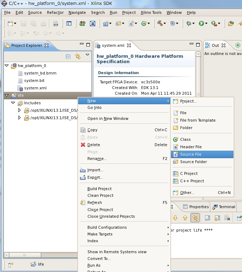Open the Refactor menu
242x272 pixels.
(x=55, y=12)
